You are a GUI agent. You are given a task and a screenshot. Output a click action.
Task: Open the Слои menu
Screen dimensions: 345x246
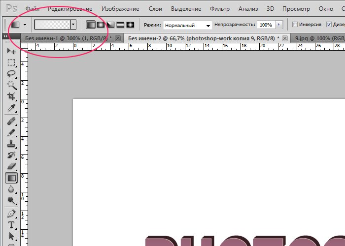(155, 9)
